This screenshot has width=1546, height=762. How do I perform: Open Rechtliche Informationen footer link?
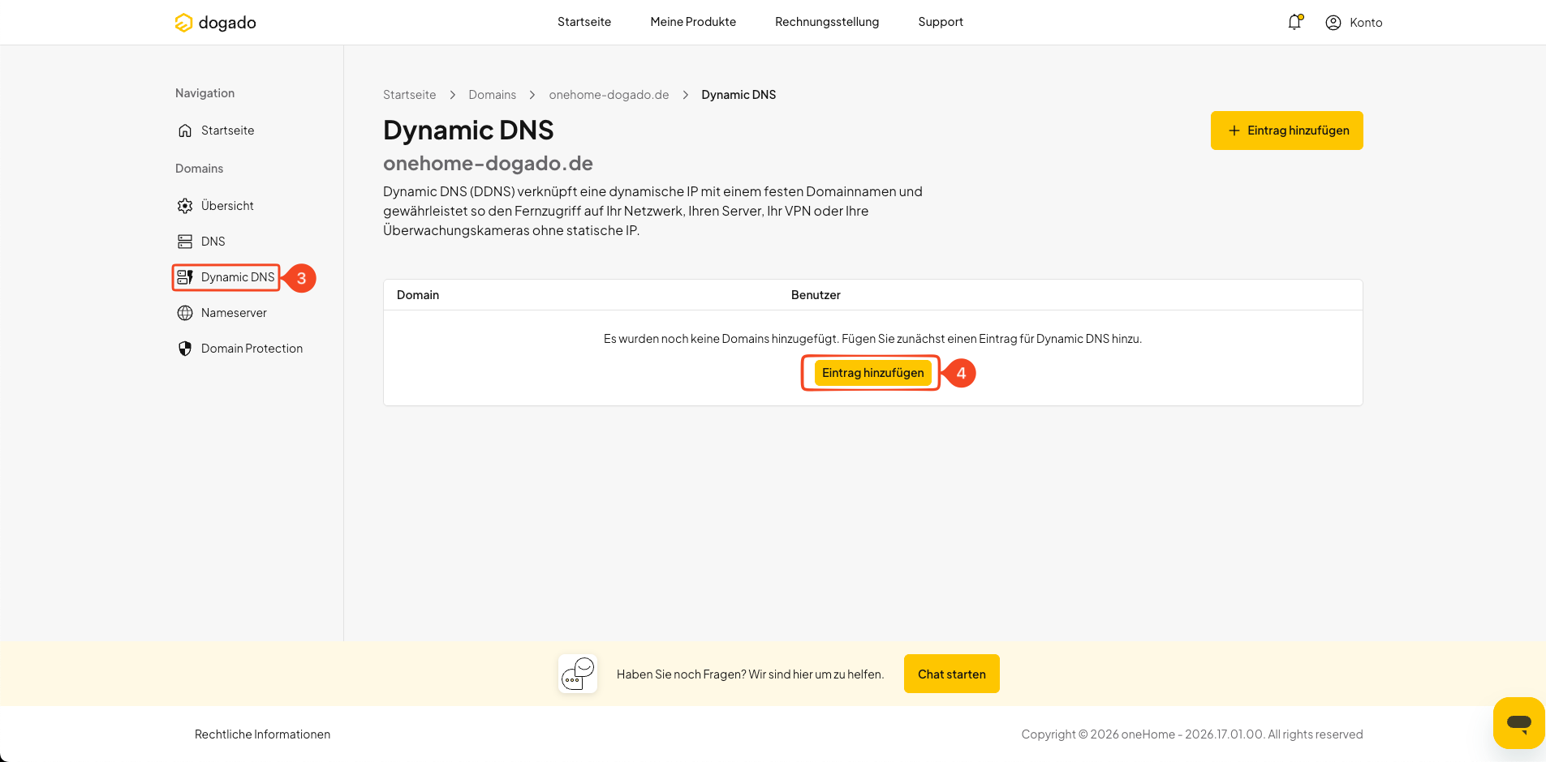pos(262,734)
